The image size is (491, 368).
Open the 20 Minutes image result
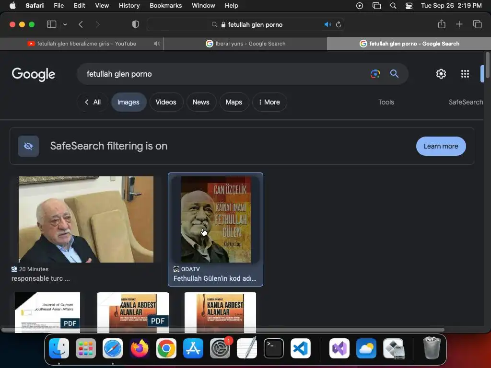86,219
